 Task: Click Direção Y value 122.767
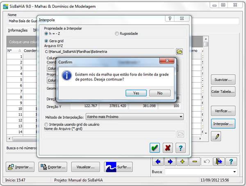84,106
